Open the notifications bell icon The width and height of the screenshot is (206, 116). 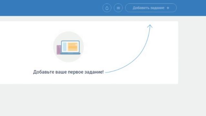(x=107, y=8)
